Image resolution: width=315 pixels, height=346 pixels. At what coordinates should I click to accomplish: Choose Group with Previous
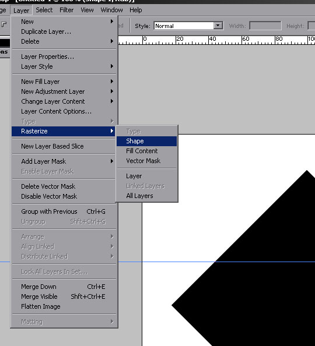point(64,211)
